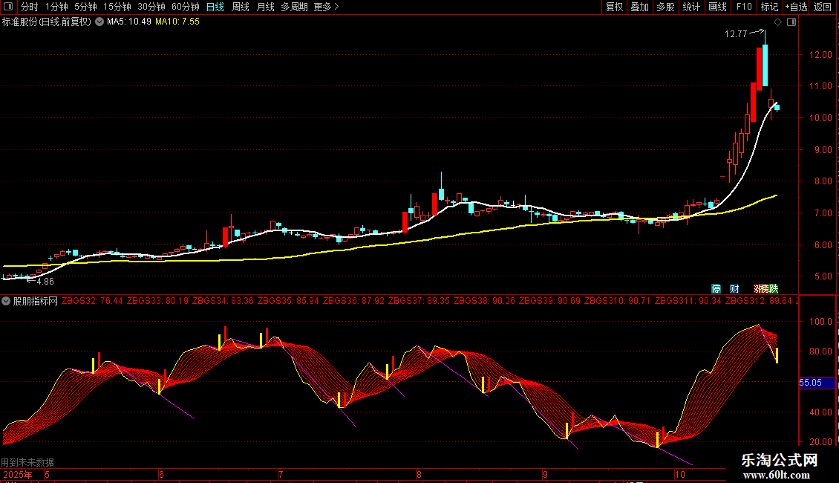The width and height of the screenshot is (839, 483).
Task: Click the 叠加 overlay button
Action: click(640, 7)
